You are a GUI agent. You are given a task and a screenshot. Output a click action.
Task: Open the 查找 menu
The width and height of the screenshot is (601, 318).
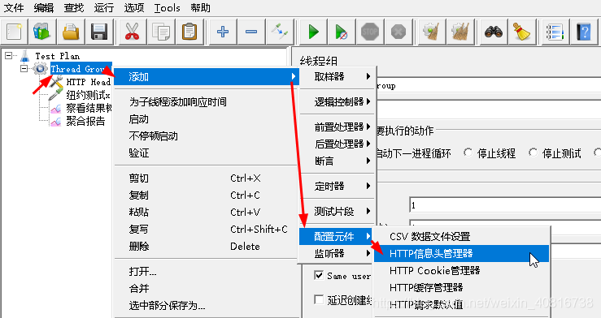(x=73, y=7)
